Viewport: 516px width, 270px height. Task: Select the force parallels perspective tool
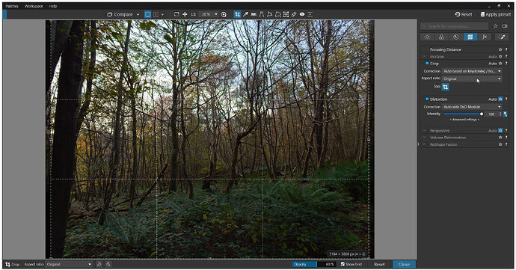coord(262,14)
